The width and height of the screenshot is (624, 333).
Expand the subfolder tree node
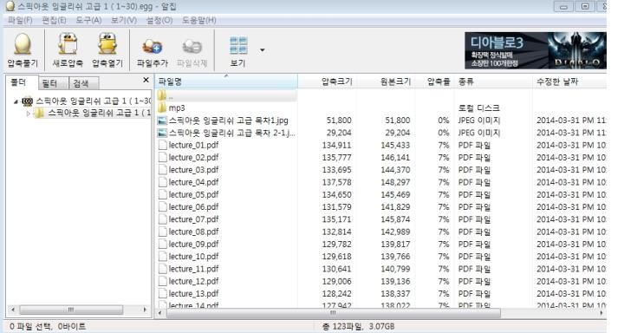point(29,114)
